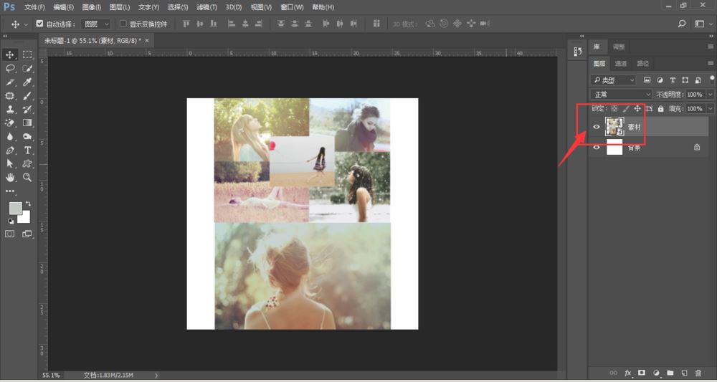Select the Brush tool

pyautogui.click(x=27, y=96)
